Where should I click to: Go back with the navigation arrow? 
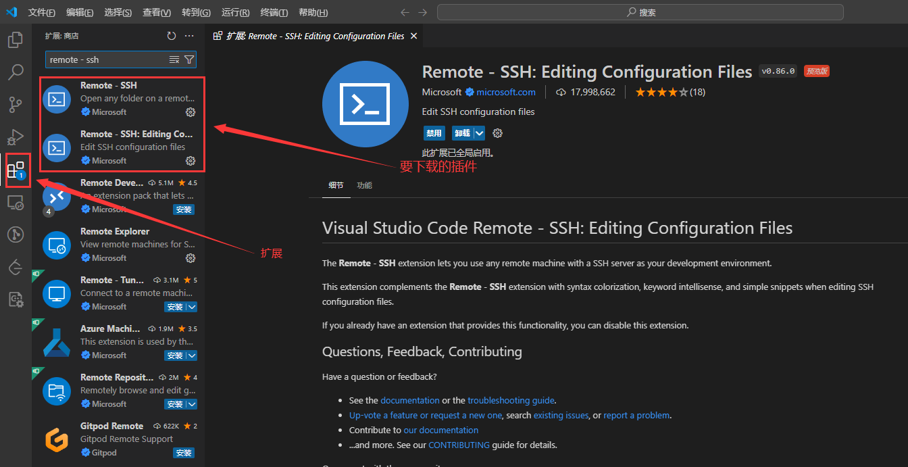(405, 12)
